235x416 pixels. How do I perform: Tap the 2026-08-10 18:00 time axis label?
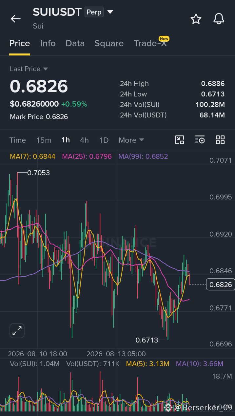pyautogui.click(x=37, y=354)
